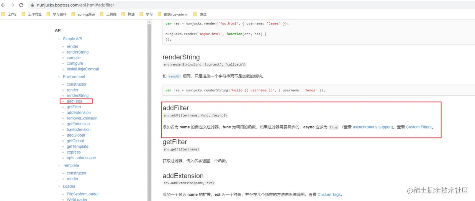Open the Custom Filters link
Image resolution: width=475 pixels, height=201 pixels.
pos(419,127)
